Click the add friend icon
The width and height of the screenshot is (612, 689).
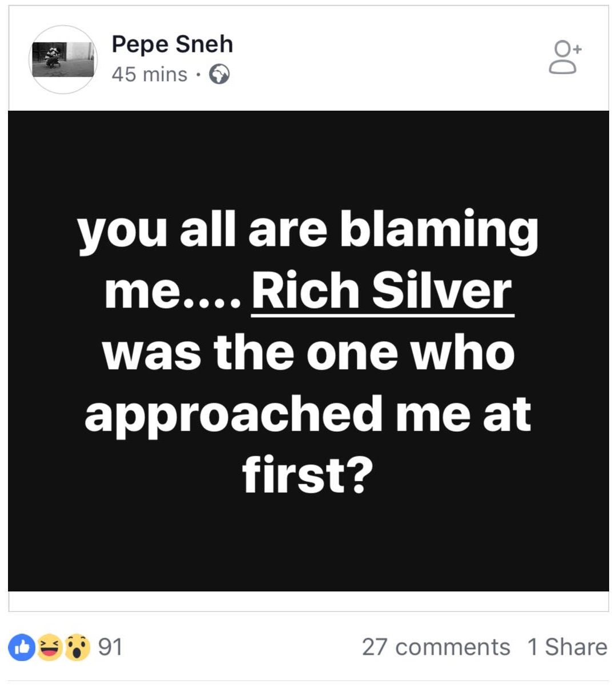pos(565,58)
